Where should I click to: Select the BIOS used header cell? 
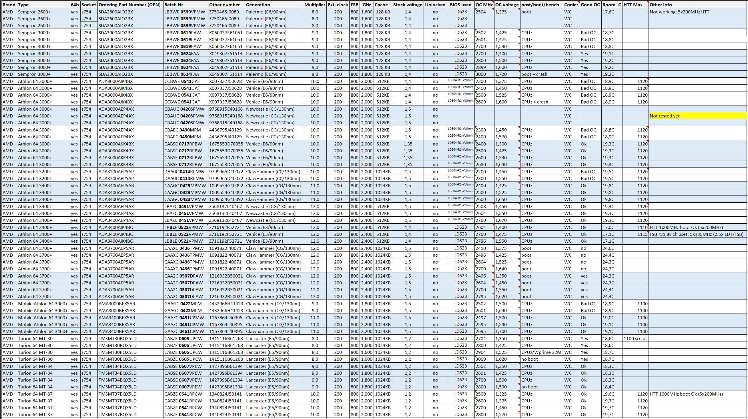460,5
